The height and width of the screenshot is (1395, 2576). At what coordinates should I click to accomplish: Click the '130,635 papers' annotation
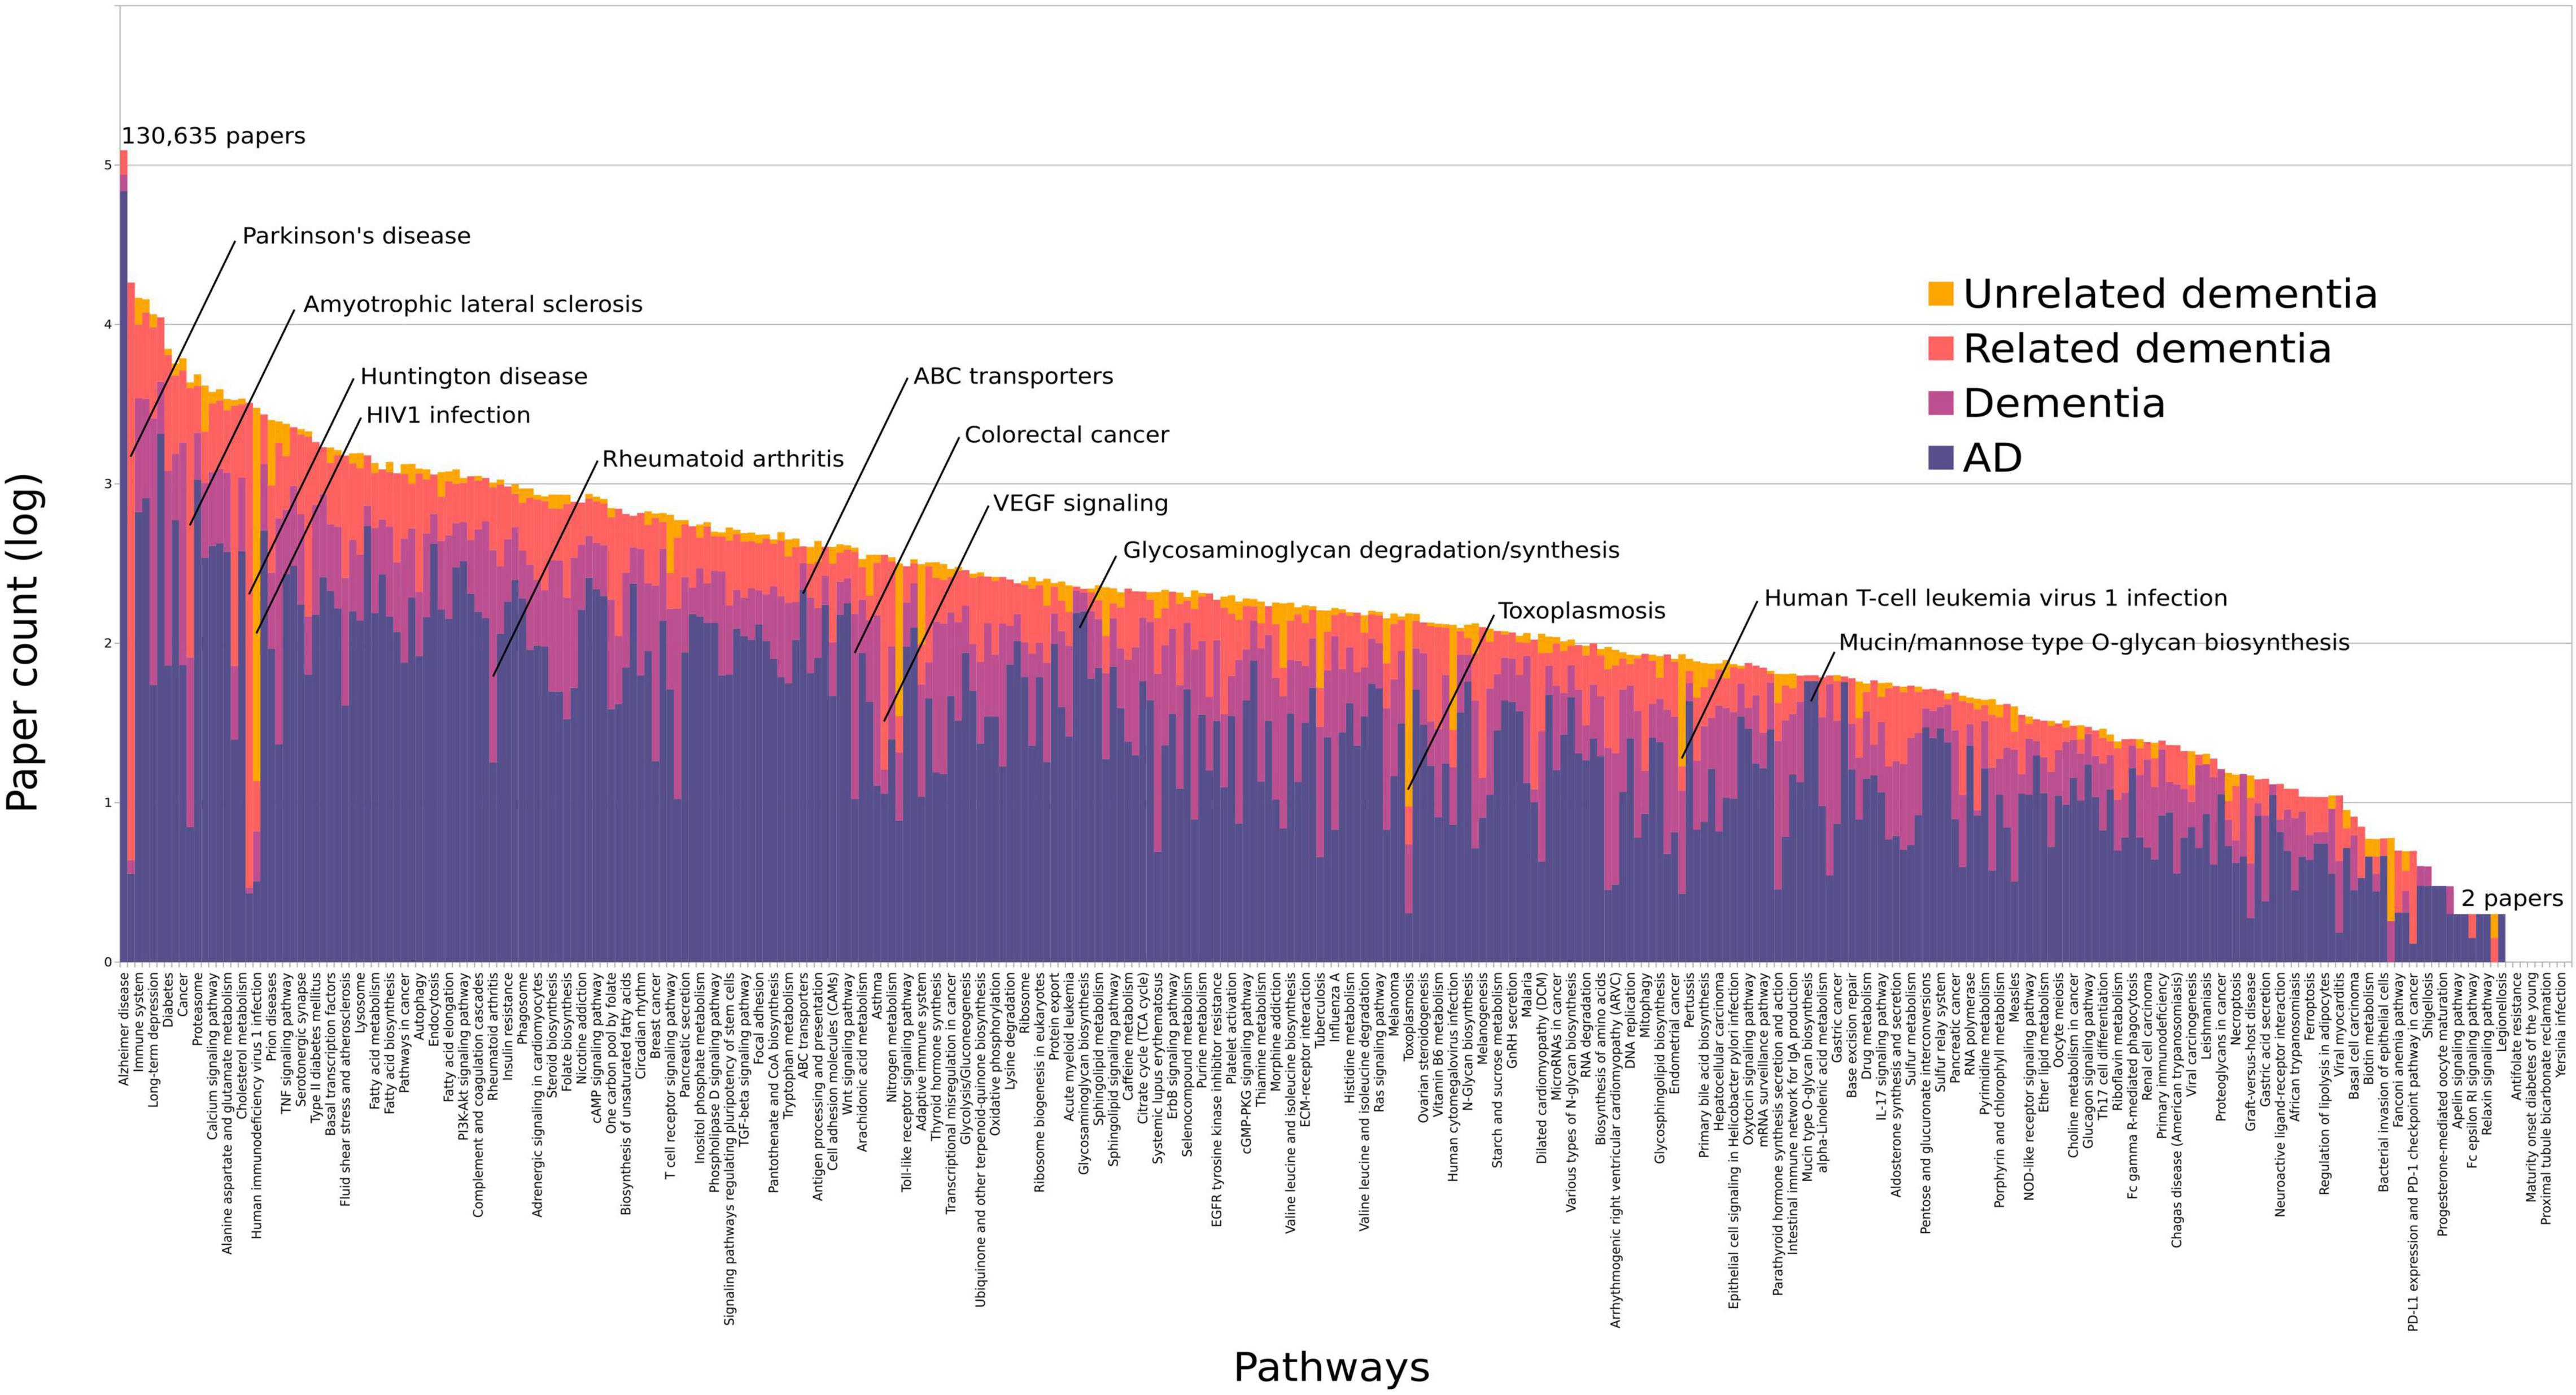213,136
